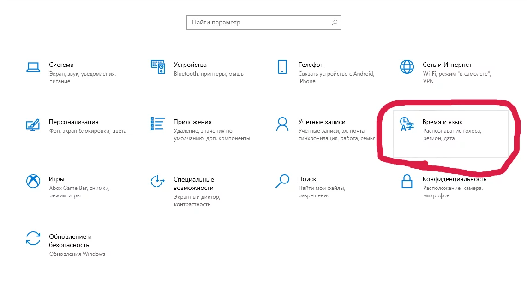Image resolution: width=527 pixels, height=301 pixels.
Task: Click the Сеть и Интернет globe icon
Action: [x=407, y=67]
